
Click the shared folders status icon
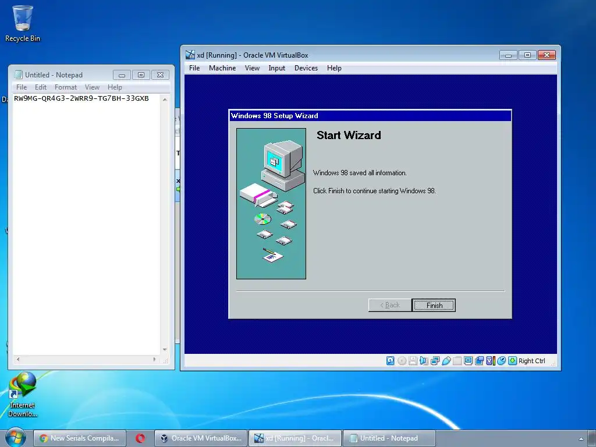tap(457, 361)
